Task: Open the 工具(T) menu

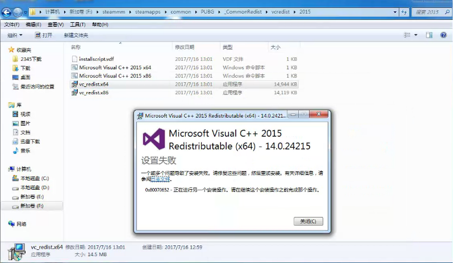Action: [x=77, y=24]
